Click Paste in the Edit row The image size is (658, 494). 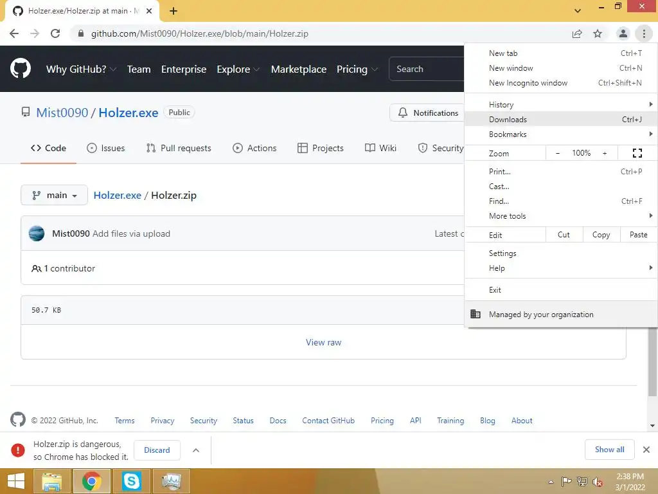[x=638, y=235]
